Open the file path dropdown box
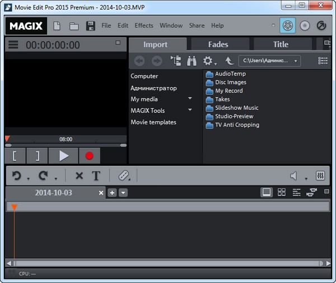 pyautogui.click(x=269, y=61)
